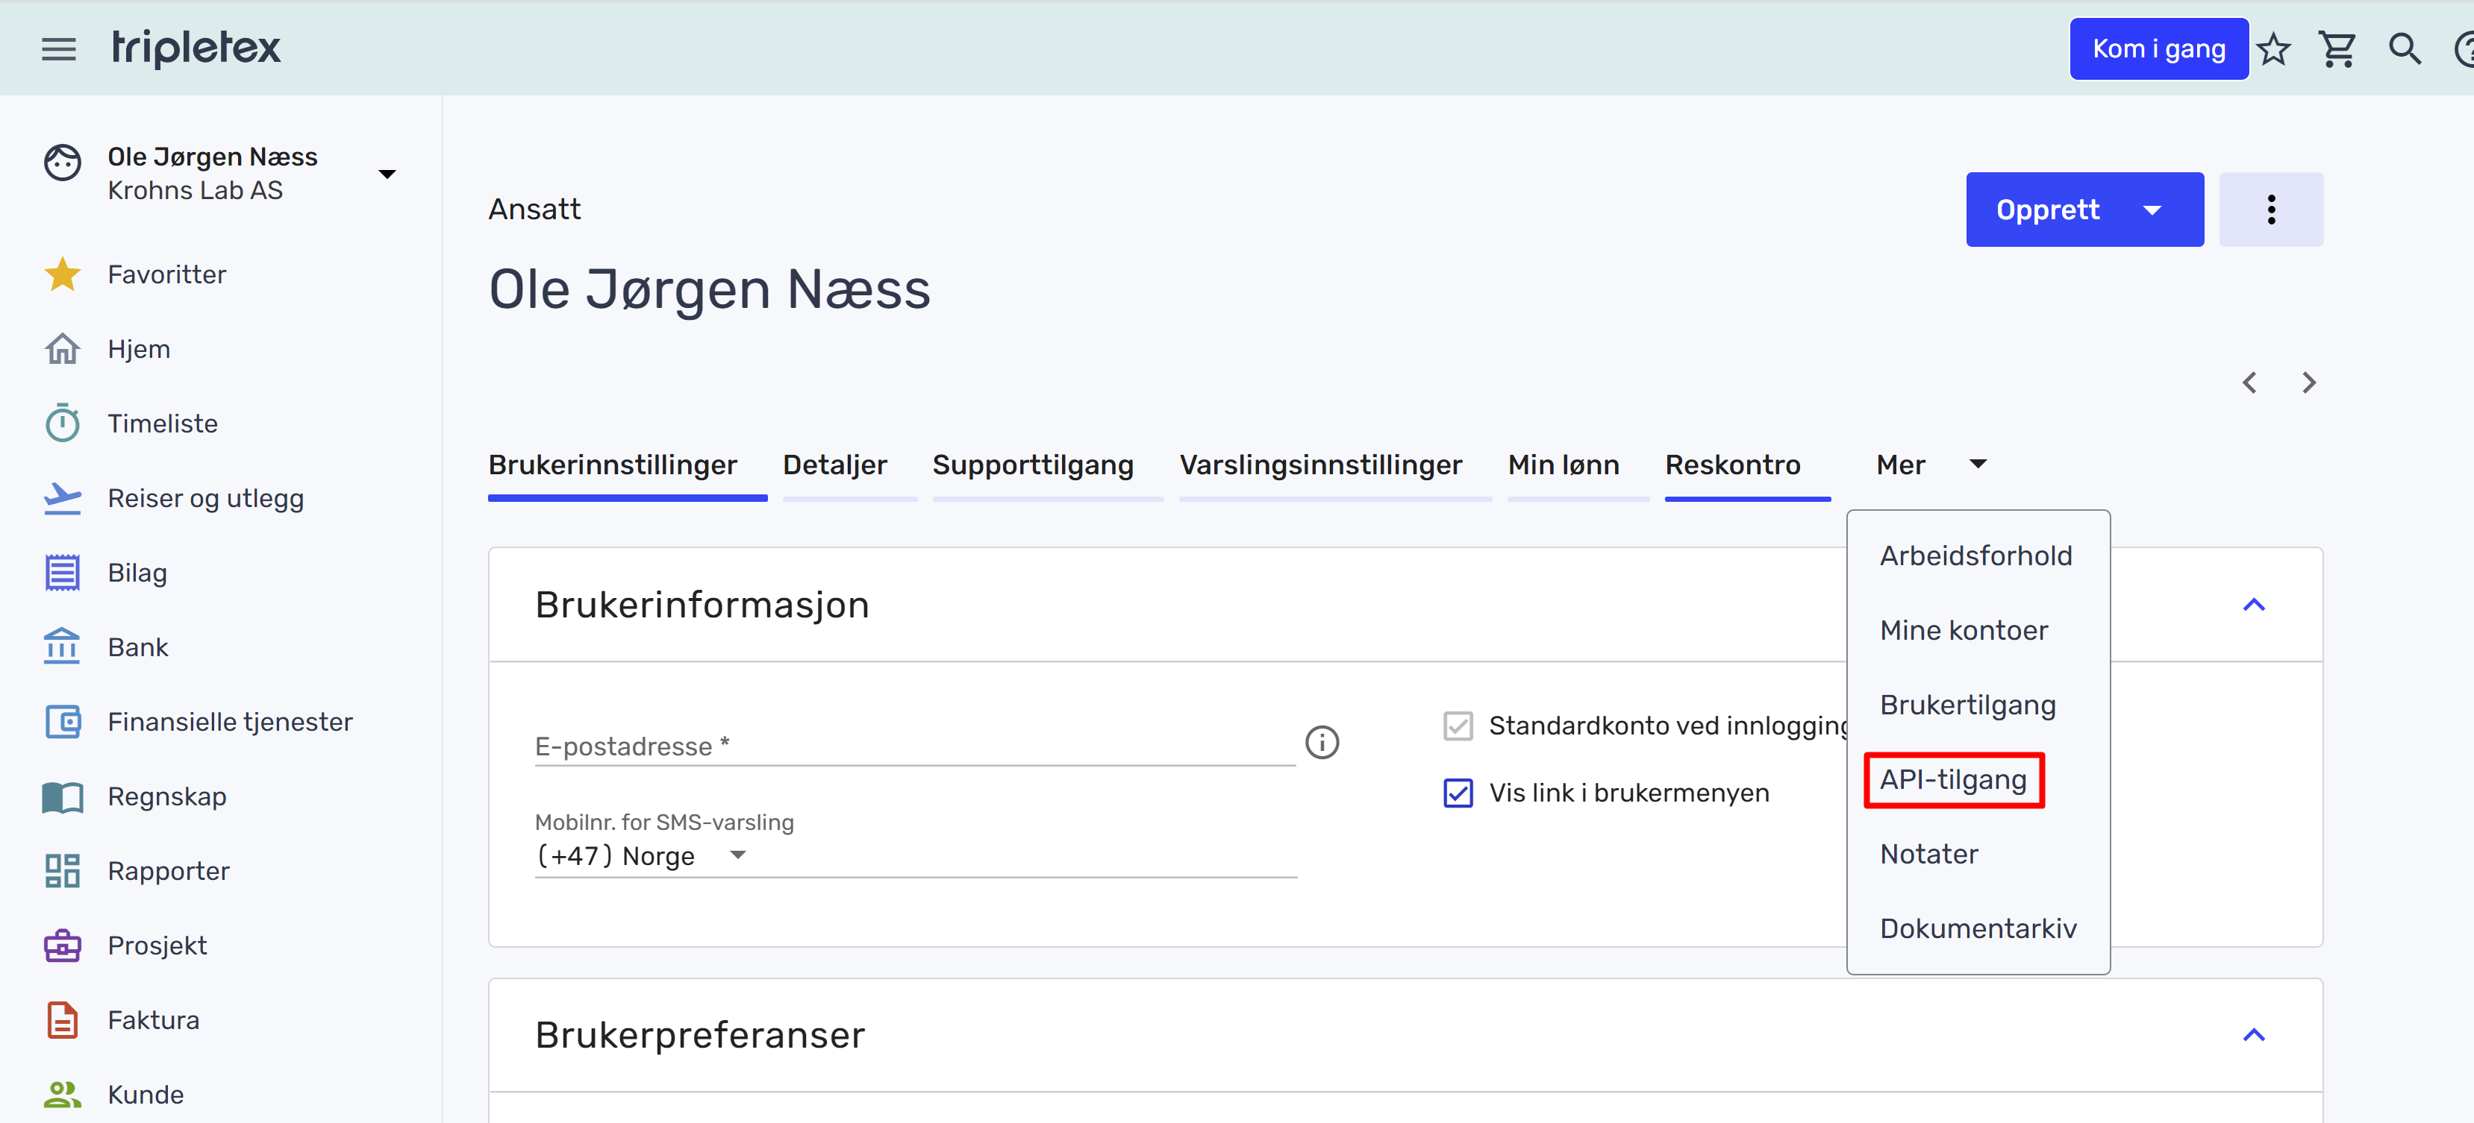The image size is (2474, 1123).
Task: Open the hamburger main menu icon
Action: pos(58,49)
